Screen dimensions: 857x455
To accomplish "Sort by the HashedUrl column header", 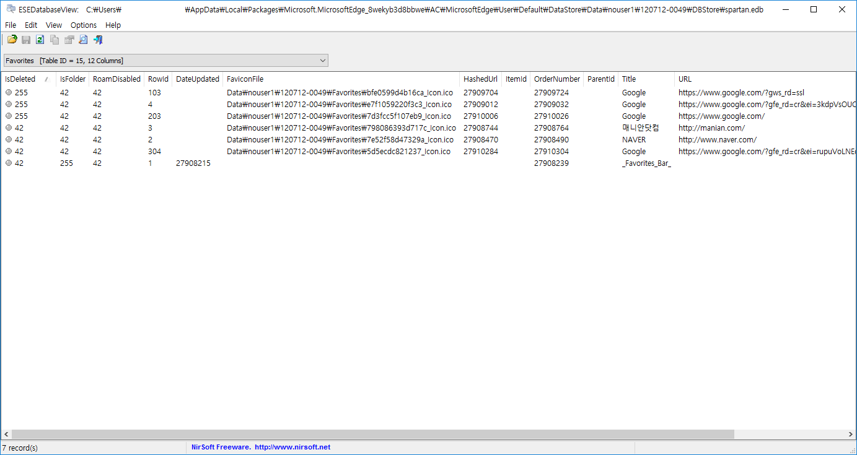I will (480, 79).
